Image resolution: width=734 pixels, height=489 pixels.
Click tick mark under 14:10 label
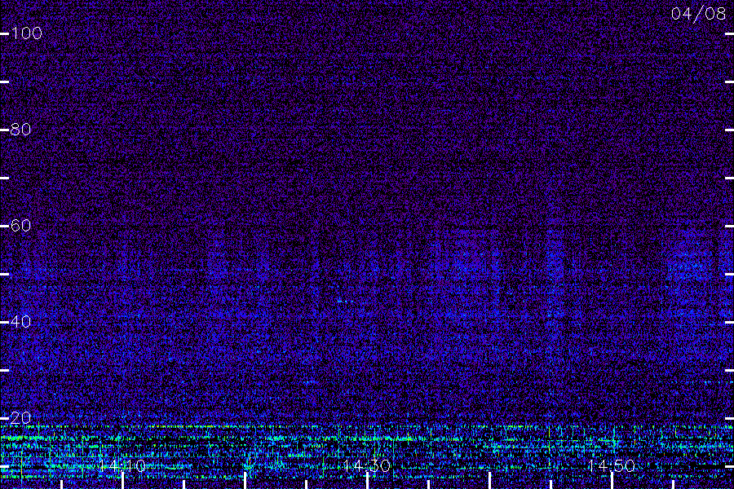click(122, 481)
